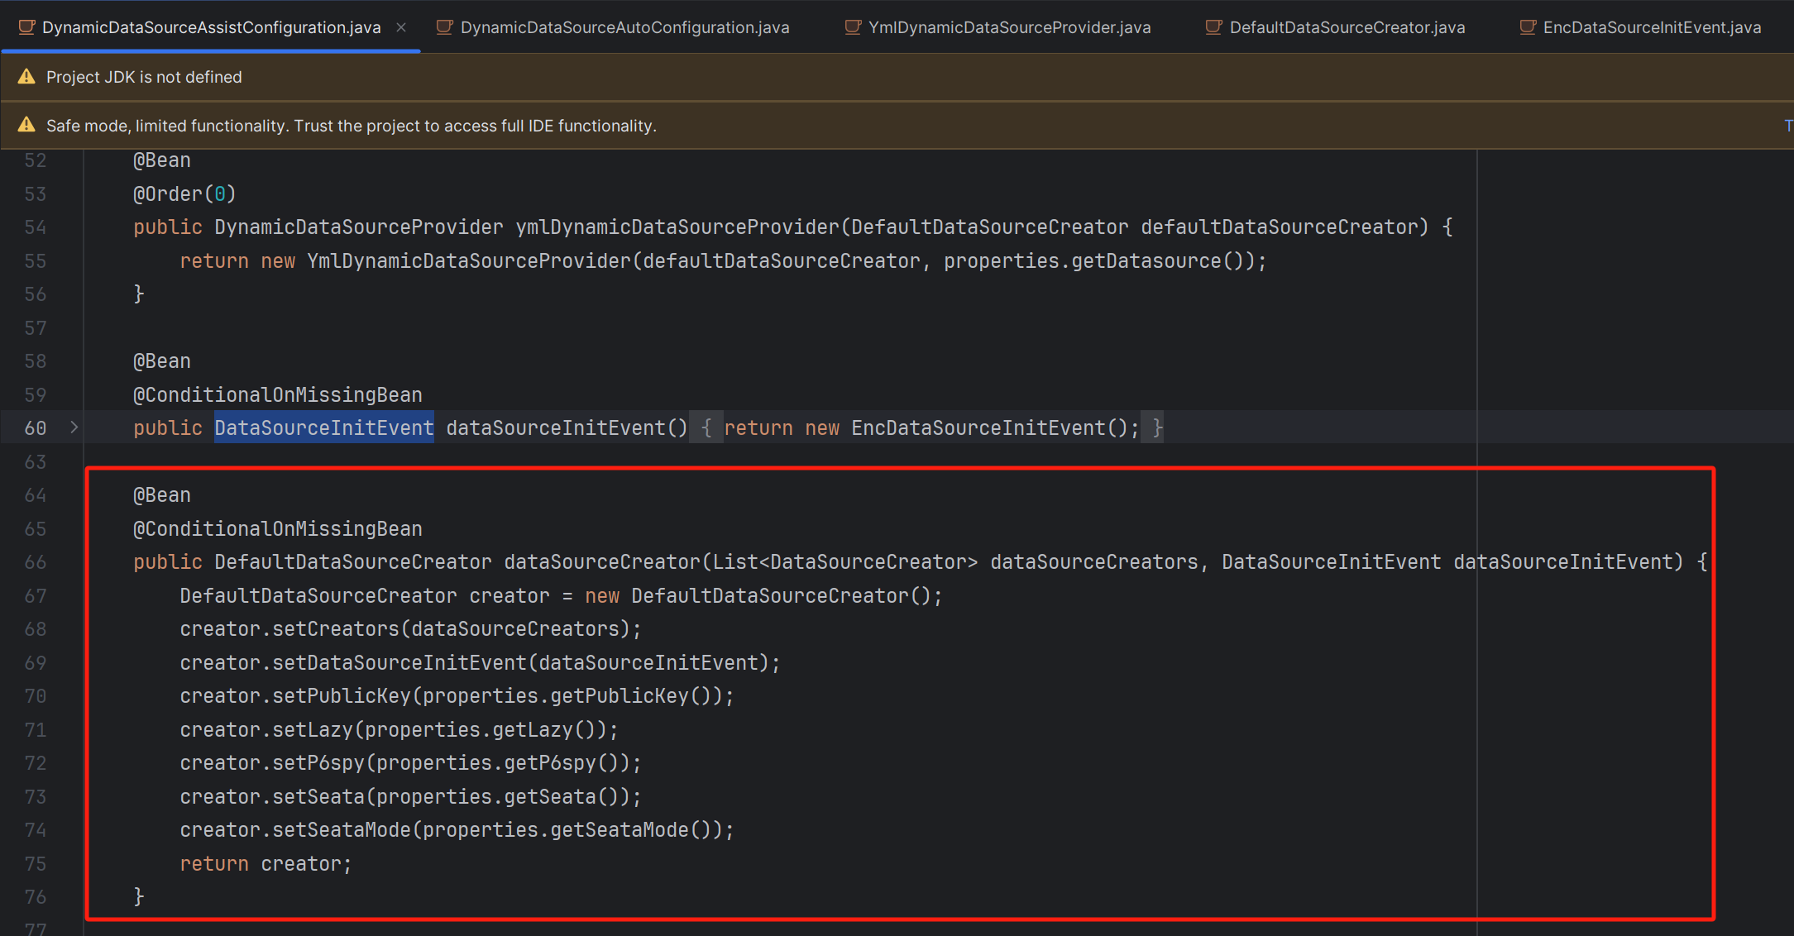Click the highlighted DataSourceInitEvent return type

[x=323, y=428]
